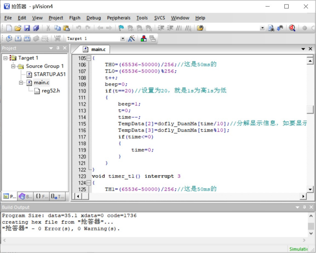Click '0 Error(s), 0 Warning(s)' build line
This screenshot has width=316, height=253.
click(79, 229)
